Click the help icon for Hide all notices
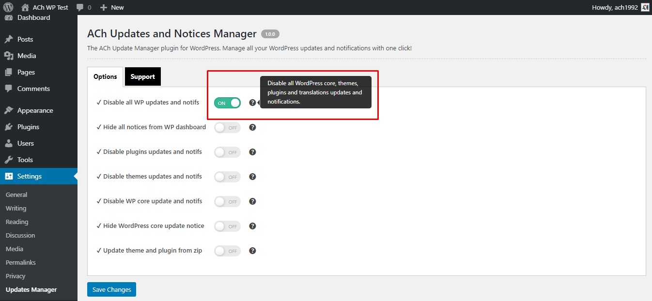652x301 pixels. pos(252,127)
